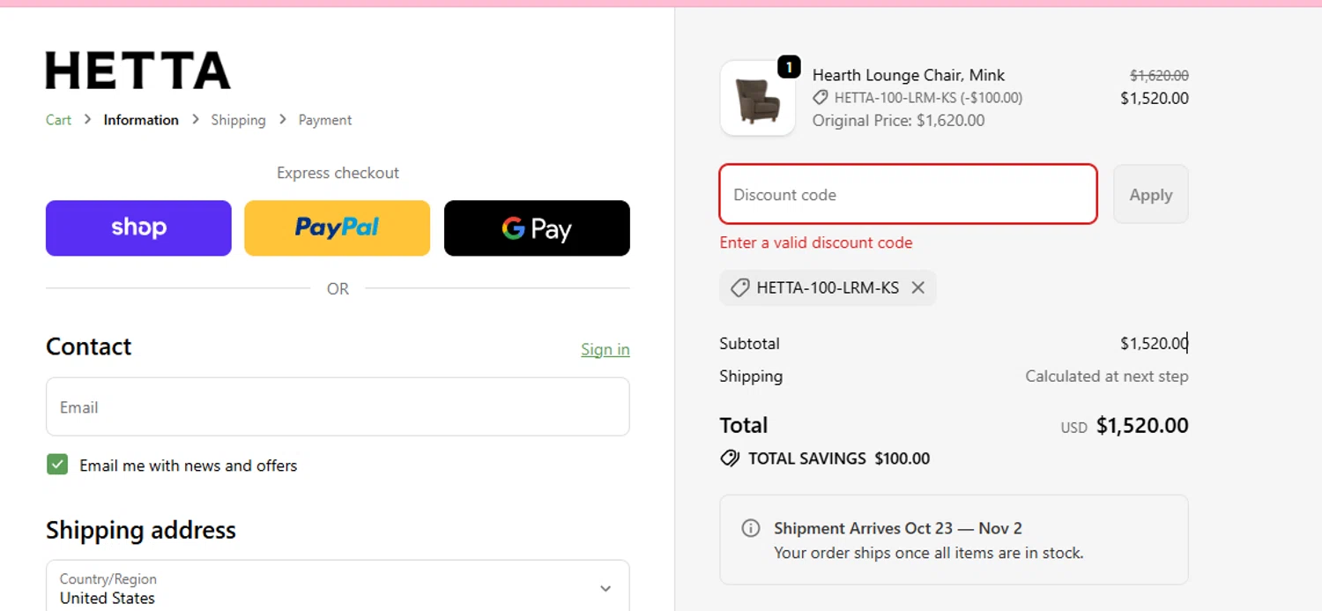Open the Country/Region dropdown
Viewport: 1322px width, 611px height.
pos(338,587)
